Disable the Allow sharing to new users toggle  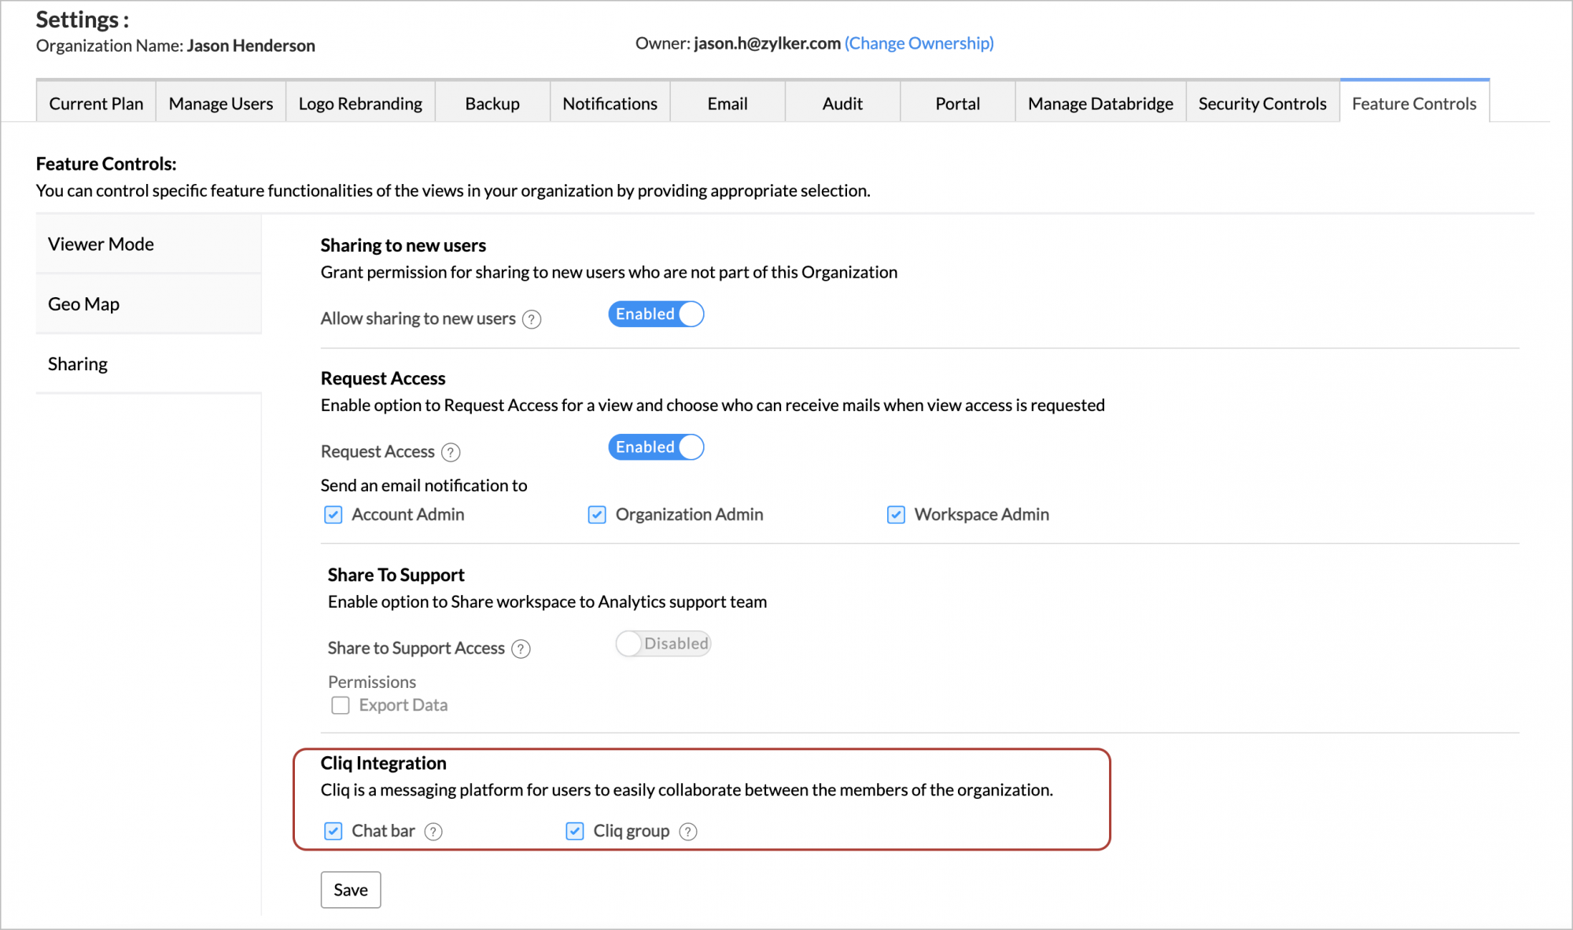point(656,314)
